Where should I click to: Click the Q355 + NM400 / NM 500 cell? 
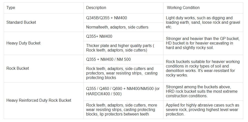(x=108, y=59)
